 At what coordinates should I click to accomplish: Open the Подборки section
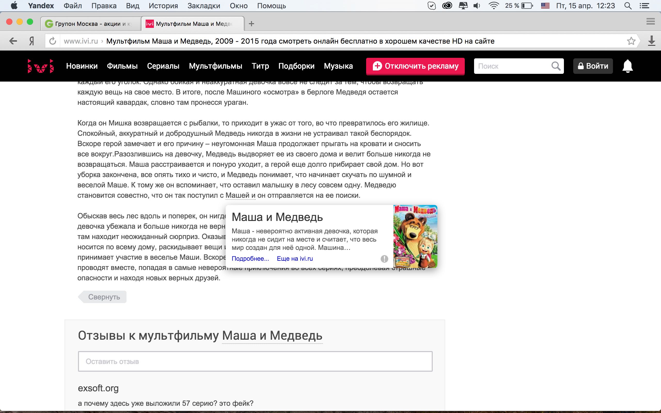(296, 66)
